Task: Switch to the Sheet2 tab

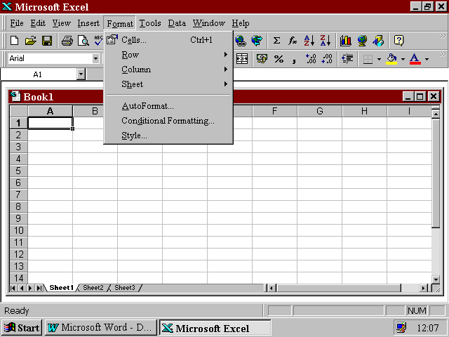Action: tap(93, 288)
